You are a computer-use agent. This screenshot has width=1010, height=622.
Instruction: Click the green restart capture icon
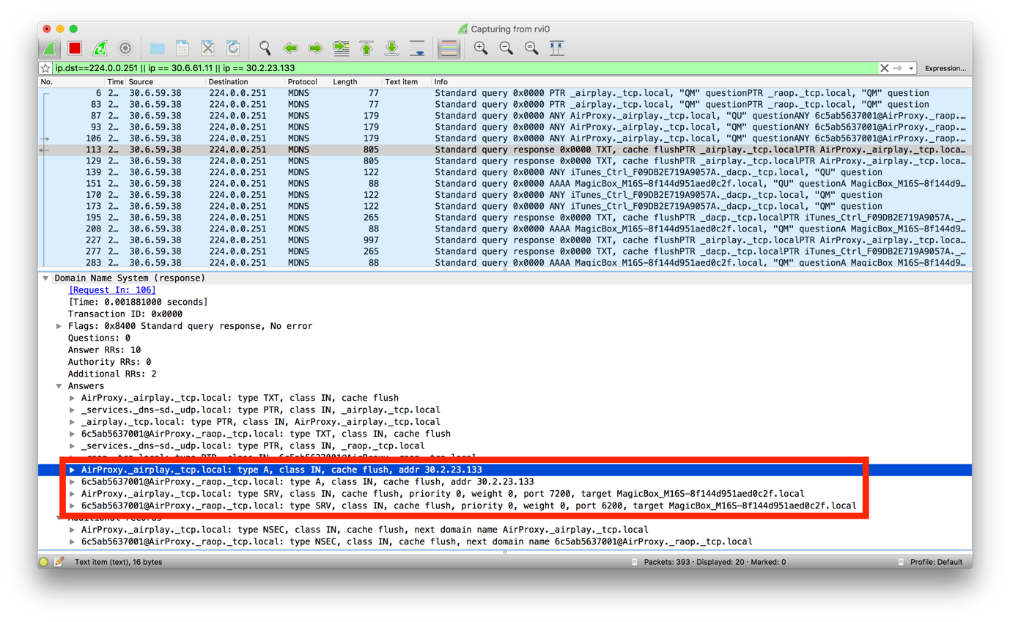(100, 48)
